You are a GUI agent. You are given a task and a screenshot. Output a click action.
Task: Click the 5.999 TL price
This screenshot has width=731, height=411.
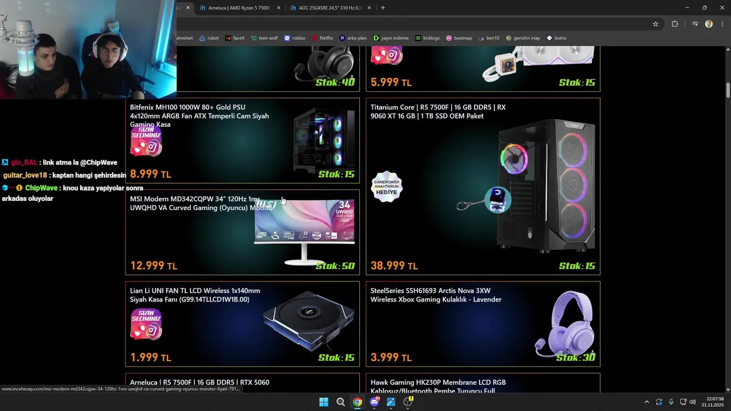pyautogui.click(x=391, y=82)
